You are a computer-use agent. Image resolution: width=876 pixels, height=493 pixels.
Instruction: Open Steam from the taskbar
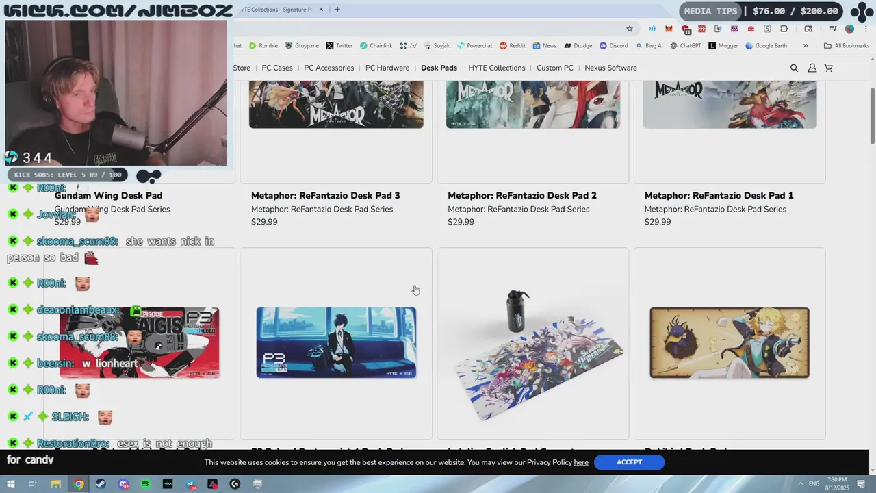[101, 484]
